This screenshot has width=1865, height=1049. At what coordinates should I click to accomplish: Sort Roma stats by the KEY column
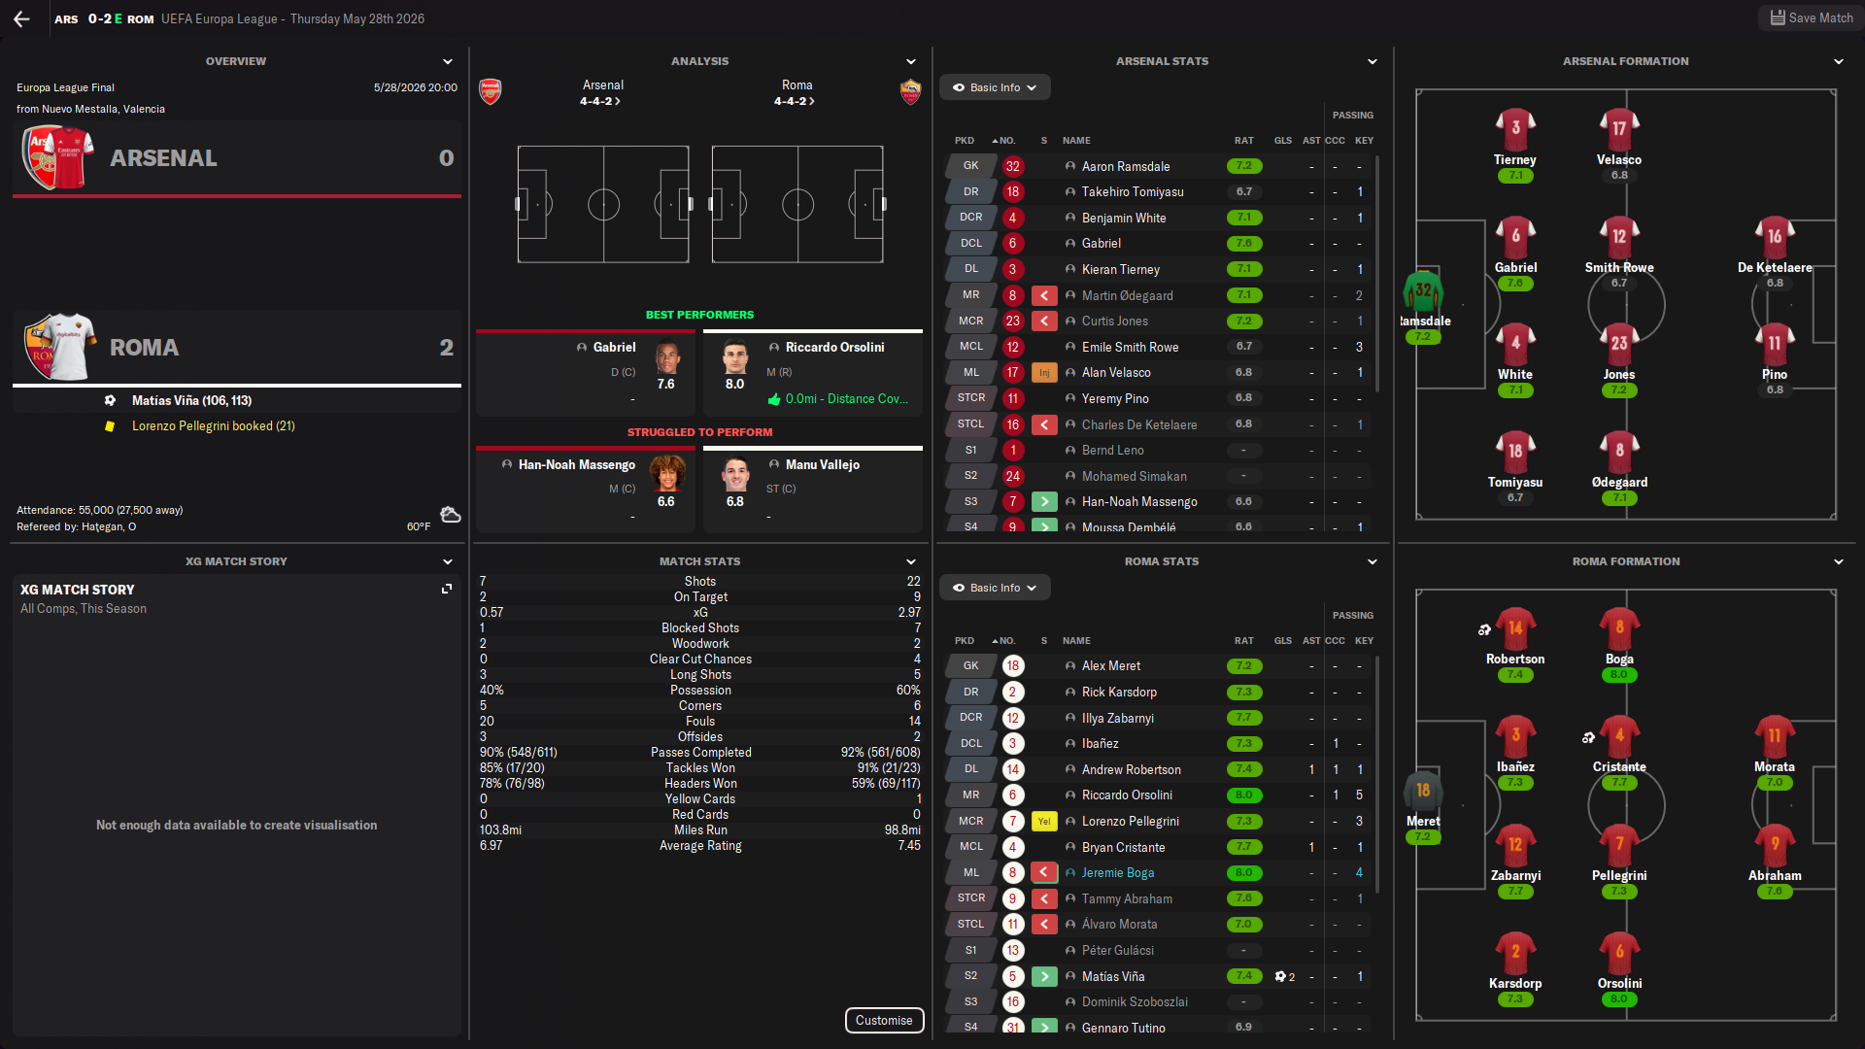point(1364,640)
